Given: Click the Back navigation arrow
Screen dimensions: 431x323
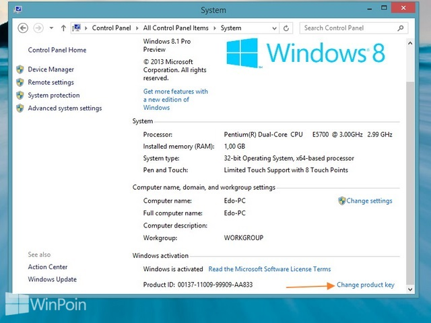Looking at the screenshot, I should (x=23, y=28).
